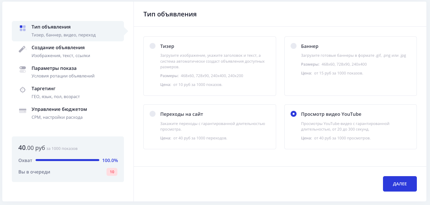This screenshot has width=430, height=205.
Task: Open the Таргетинг step label
Action: point(43,89)
